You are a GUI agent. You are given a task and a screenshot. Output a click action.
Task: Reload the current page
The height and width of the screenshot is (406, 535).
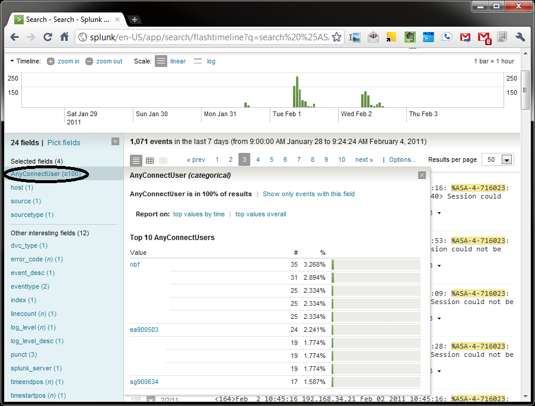click(x=47, y=37)
